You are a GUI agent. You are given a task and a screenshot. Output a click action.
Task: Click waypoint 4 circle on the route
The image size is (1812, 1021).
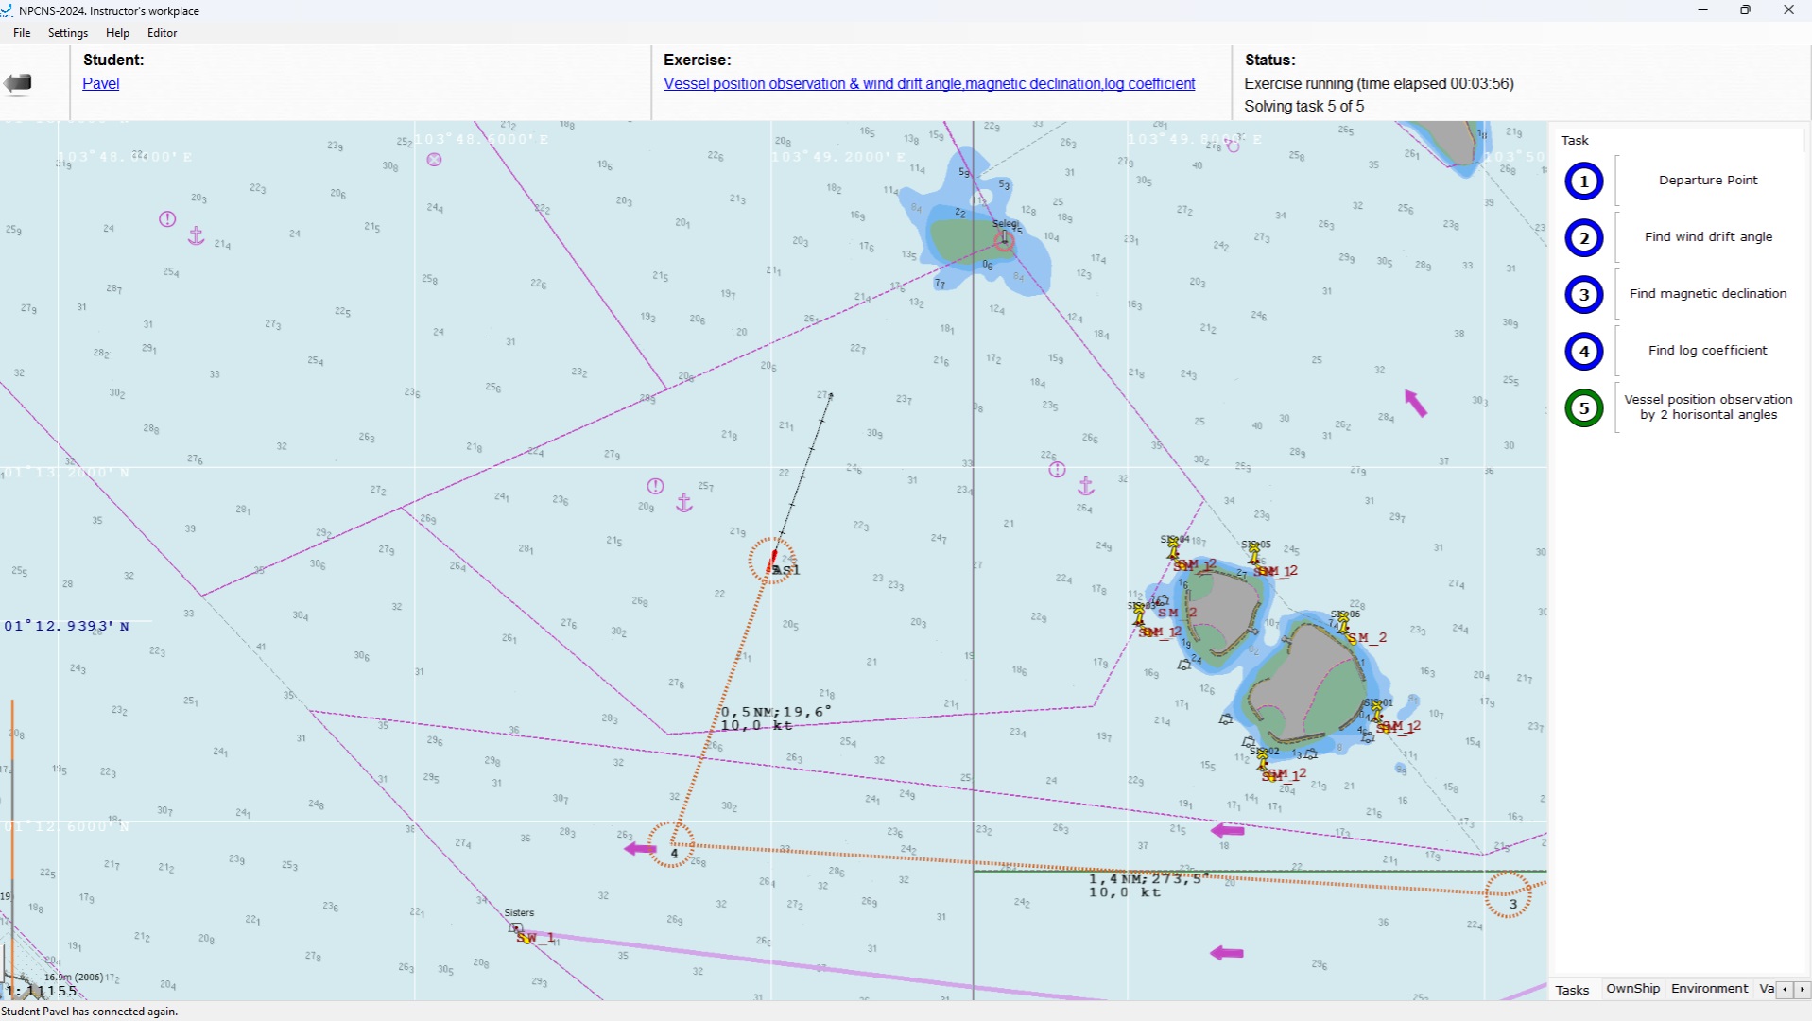pos(672,844)
